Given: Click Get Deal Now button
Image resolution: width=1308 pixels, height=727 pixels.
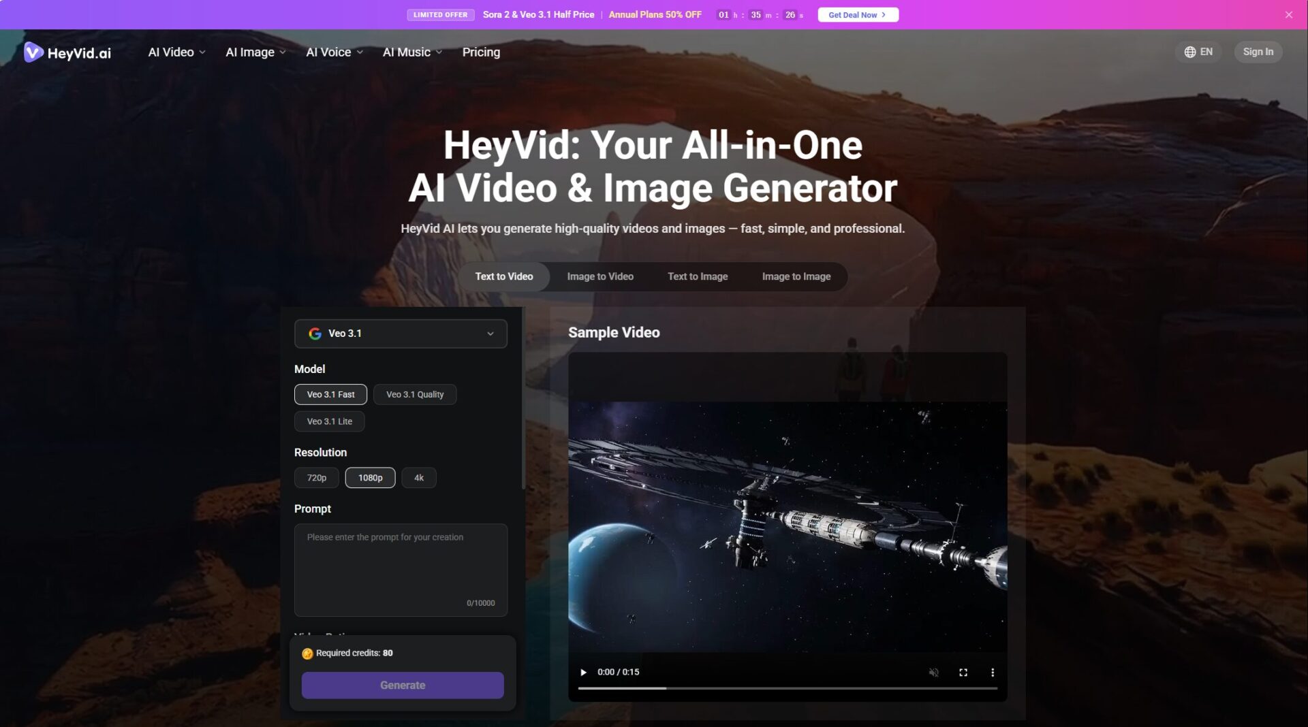Looking at the screenshot, I should tap(857, 14).
